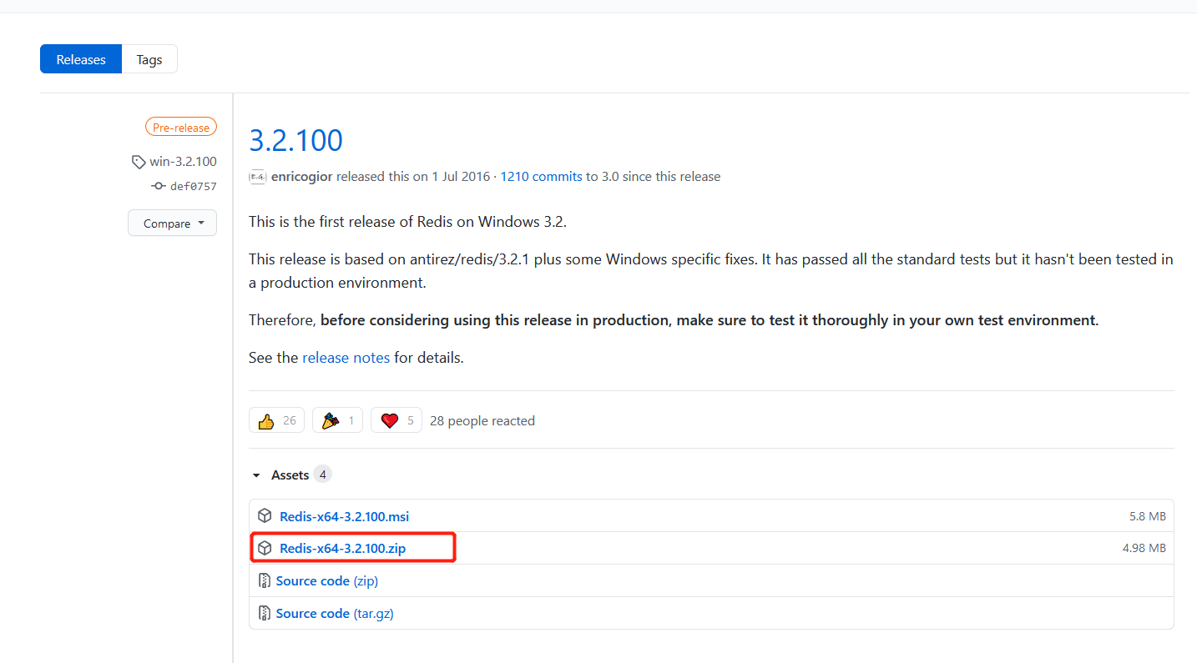Click the tag icon beside win-3.2.100
1197x663 pixels.
[x=139, y=162]
